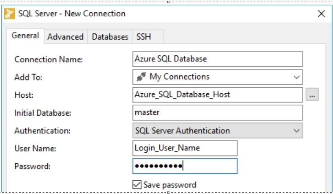Switch to the General tab

coord(25,35)
